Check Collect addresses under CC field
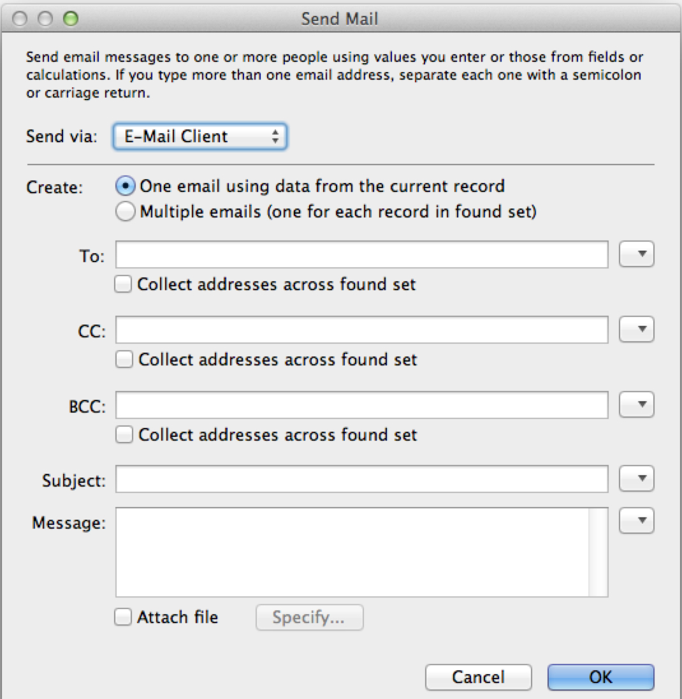Image resolution: width=682 pixels, height=699 pixels. [124, 360]
